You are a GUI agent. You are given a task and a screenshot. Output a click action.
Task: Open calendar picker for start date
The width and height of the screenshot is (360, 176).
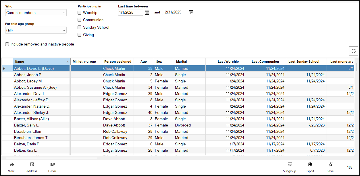point(147,13)
